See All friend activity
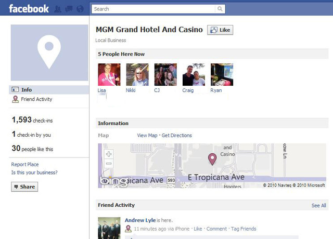The height and width of the screenshot is (239, 333). (x=318, y=205)
